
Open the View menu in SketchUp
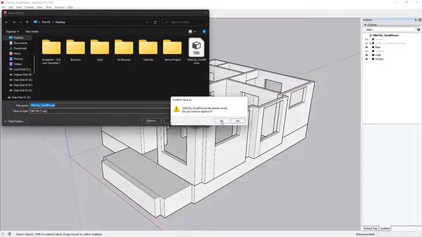[18, 7]
